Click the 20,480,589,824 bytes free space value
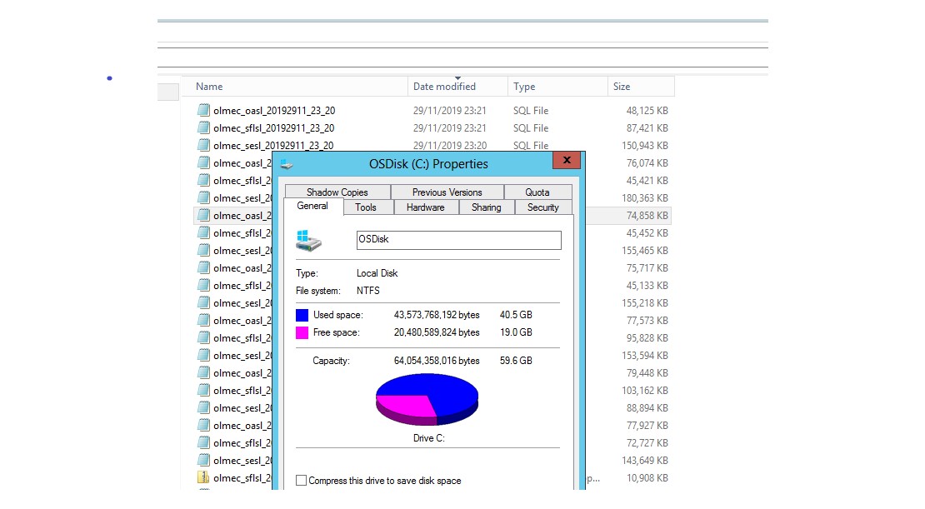 (x=437, y=332)
